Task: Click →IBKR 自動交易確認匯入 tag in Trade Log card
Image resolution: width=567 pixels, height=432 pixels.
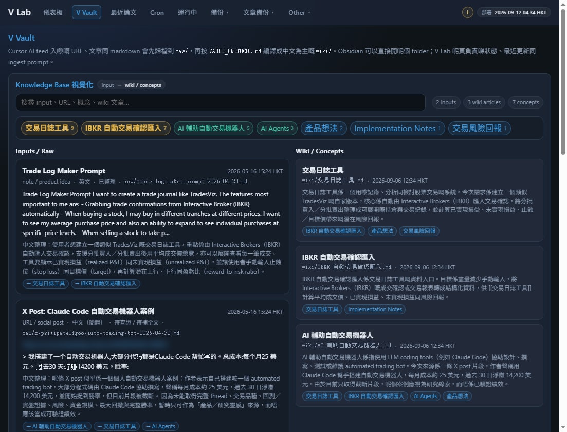Action: 105,284
